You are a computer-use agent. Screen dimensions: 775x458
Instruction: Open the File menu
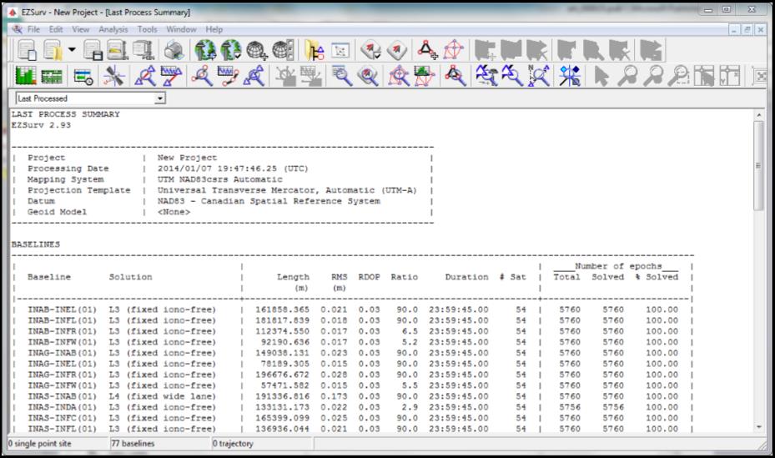click(x=33, y=29)
